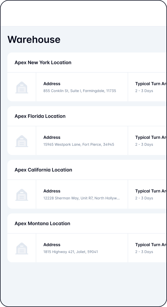The image size is (167, 307).
Task: Select the Apex Florida Location header
Action: tap(40, 116)
